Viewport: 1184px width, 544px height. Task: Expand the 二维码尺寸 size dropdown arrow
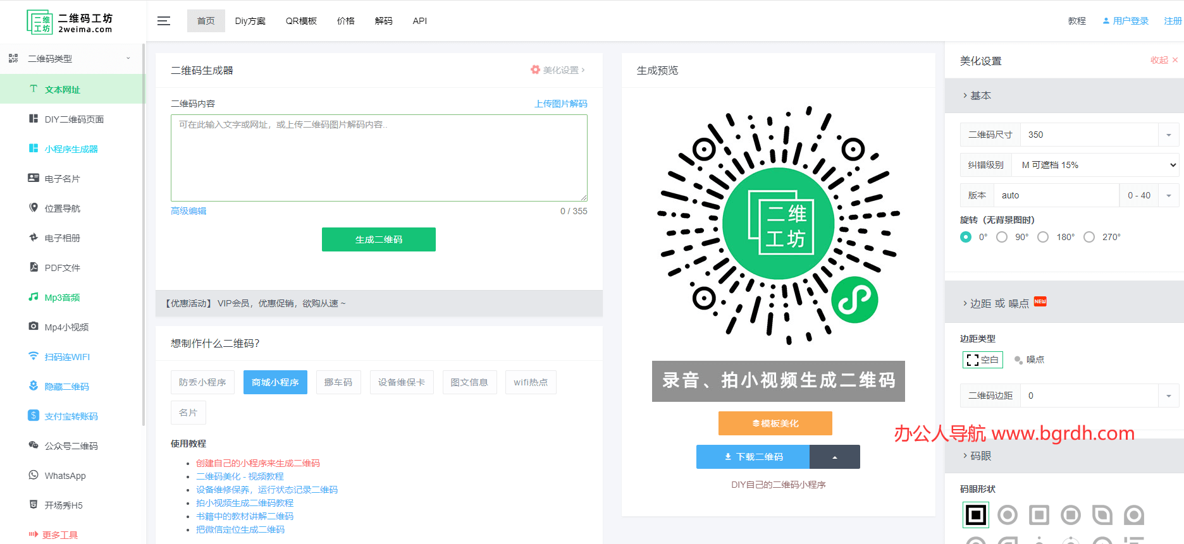coord(1168,135)
